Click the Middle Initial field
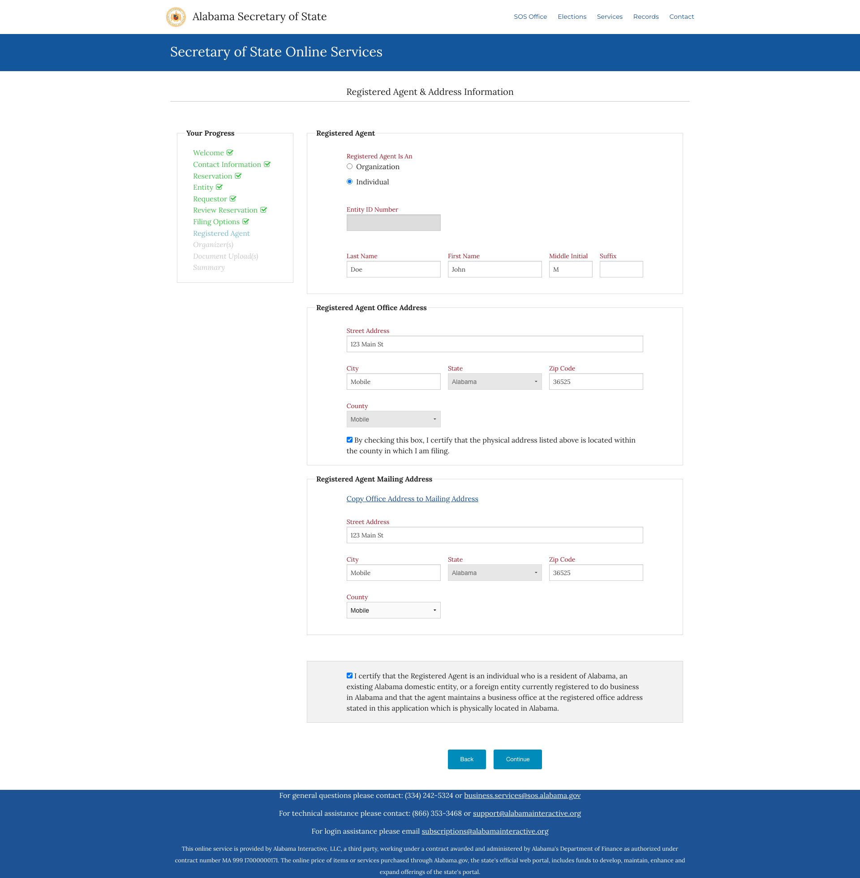Image resolution: width=860 pixels, height=878 pixels. tap(571, 269)
